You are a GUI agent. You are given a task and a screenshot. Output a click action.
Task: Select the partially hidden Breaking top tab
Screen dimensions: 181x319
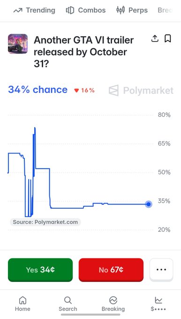[165, 10]
